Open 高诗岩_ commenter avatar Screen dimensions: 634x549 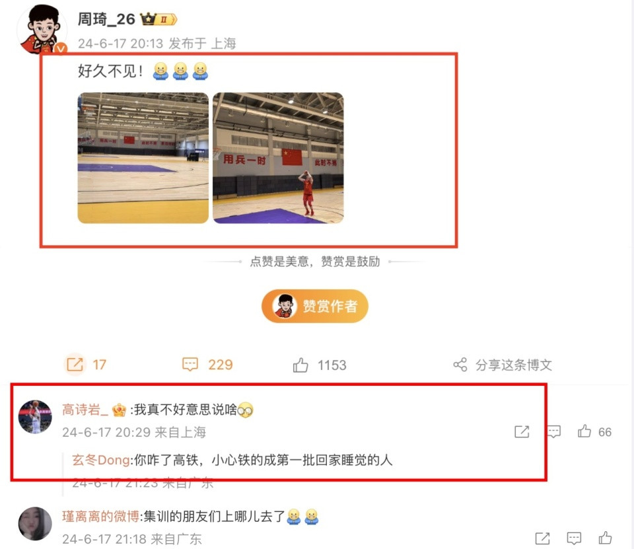tap(35, 417)
